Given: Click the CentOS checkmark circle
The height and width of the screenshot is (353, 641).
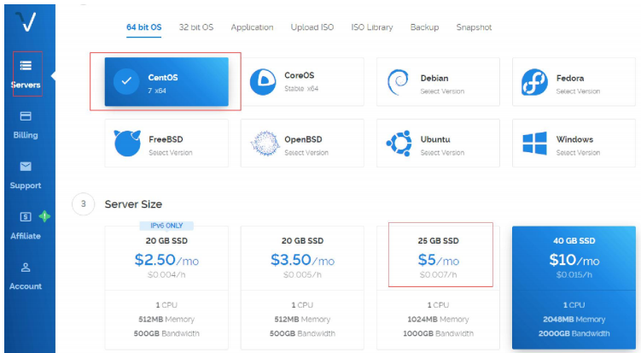Looking at the screenshot, I should 126,81.
